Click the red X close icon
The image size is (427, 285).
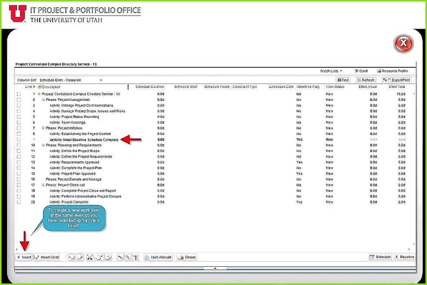(403, 43)
